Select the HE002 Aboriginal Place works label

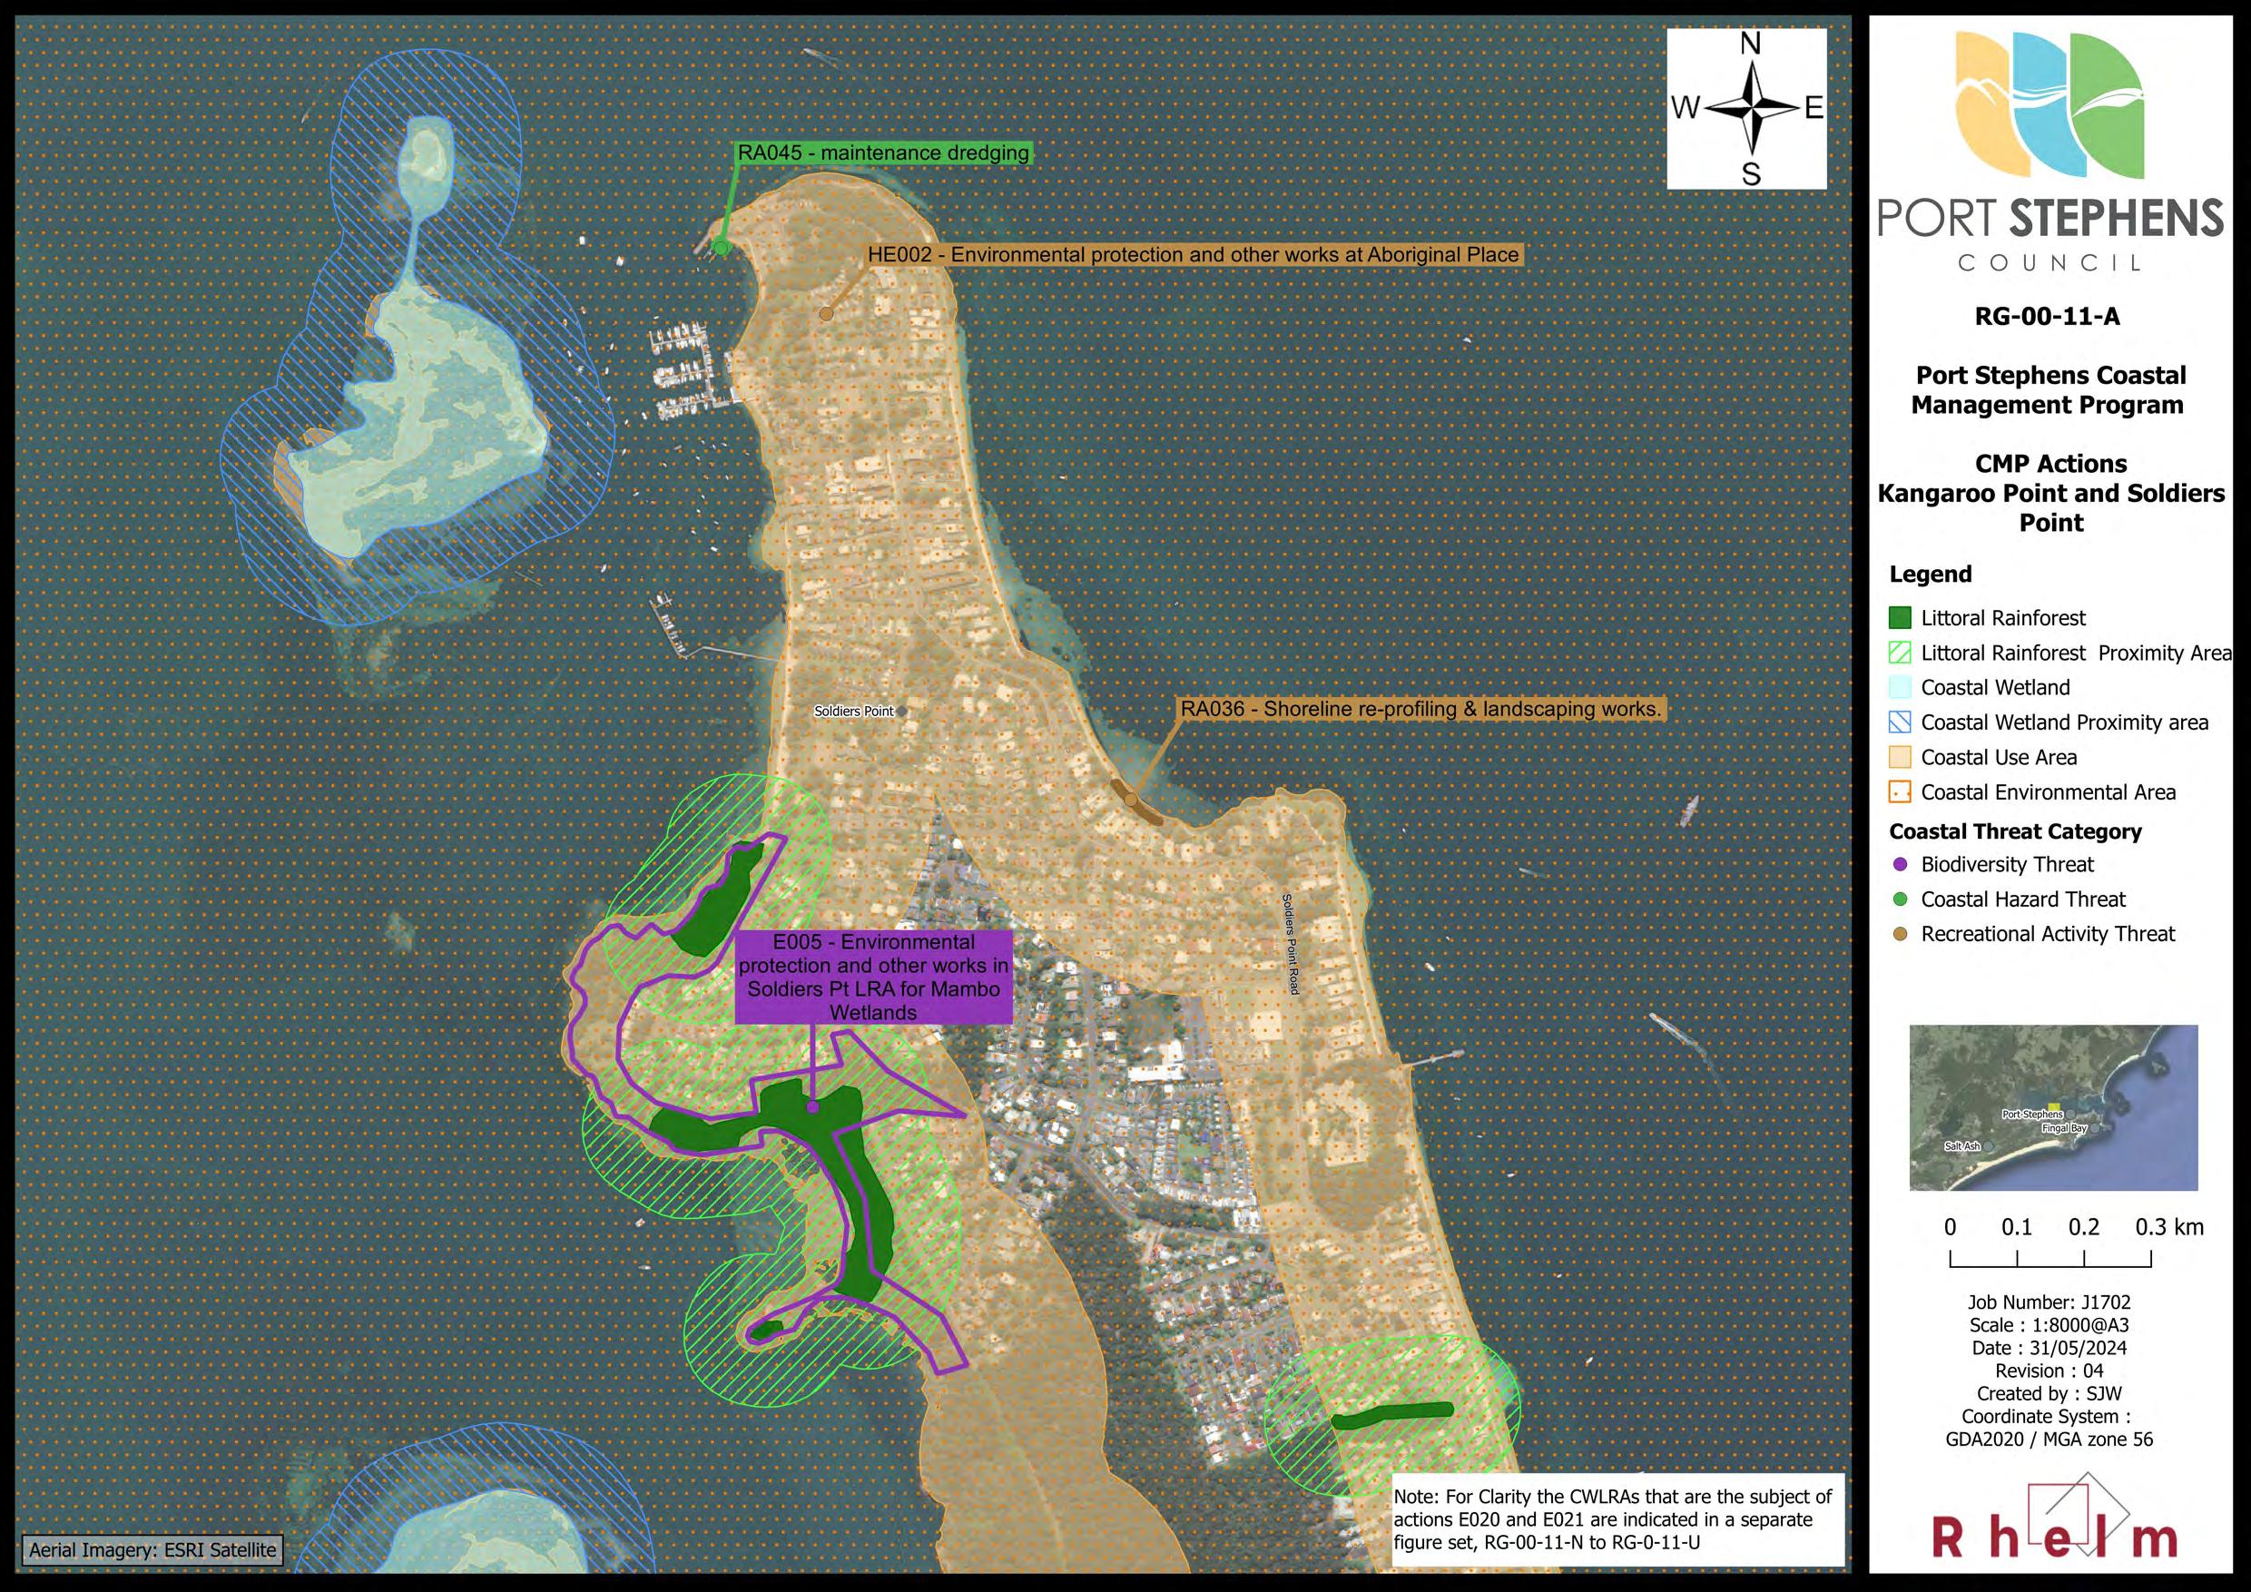click(1194, 255)
